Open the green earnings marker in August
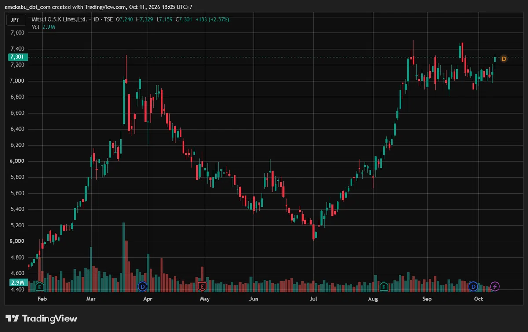This screenshot has width=528, height=332. click(x=384, y=287)
